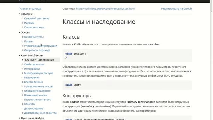Open Редактировать на GitHub link
Screen dimensions: 213x120
[176, 9]
